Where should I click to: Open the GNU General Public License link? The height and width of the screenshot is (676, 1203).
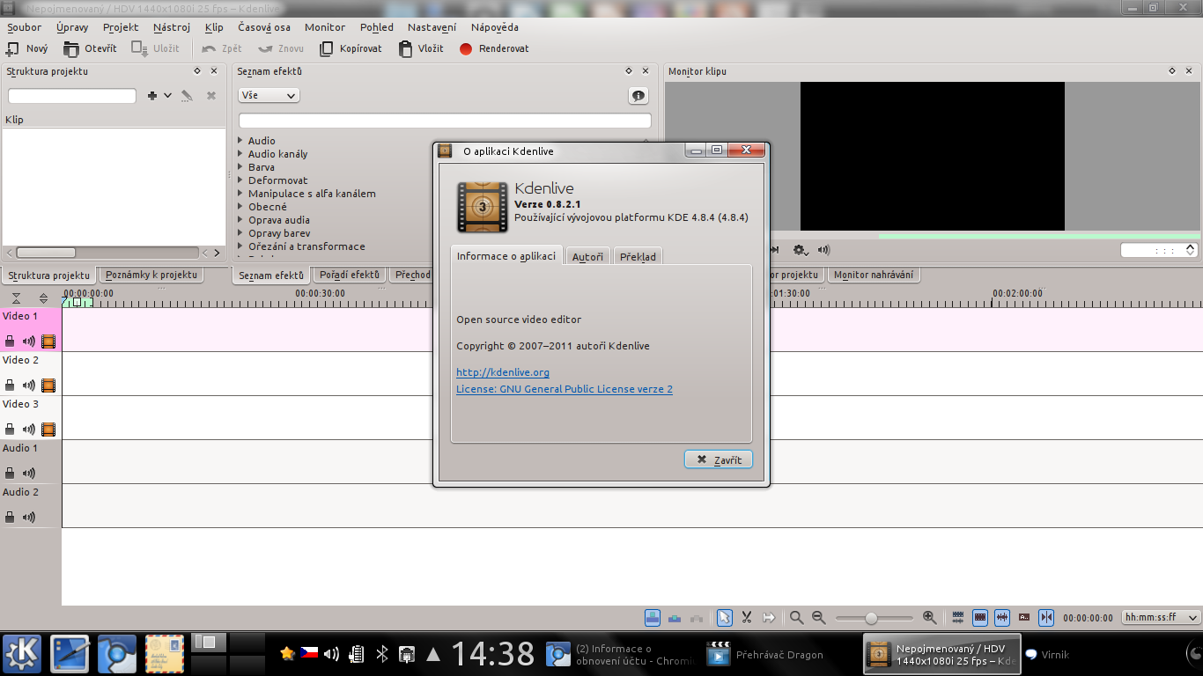tap(565, 389)
